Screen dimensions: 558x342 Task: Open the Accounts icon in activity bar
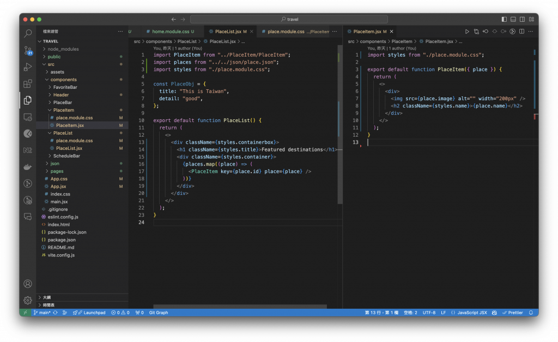28,284
